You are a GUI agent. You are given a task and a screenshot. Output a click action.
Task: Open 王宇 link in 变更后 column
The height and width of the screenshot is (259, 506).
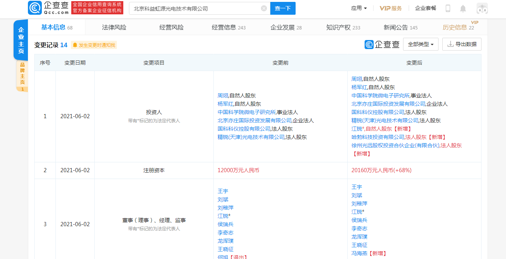[x=357, y=187]
